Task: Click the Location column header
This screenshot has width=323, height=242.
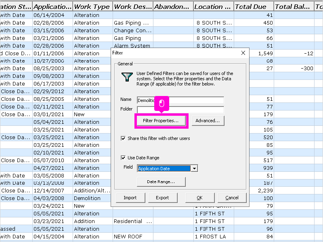Action: coord(214,6)
